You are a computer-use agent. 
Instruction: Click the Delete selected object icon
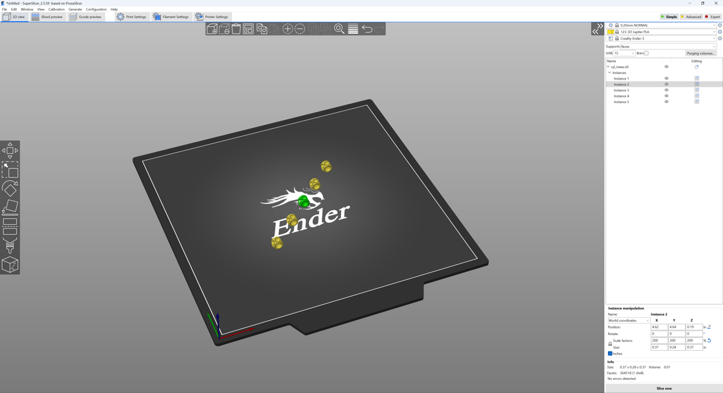coord(224,29)
